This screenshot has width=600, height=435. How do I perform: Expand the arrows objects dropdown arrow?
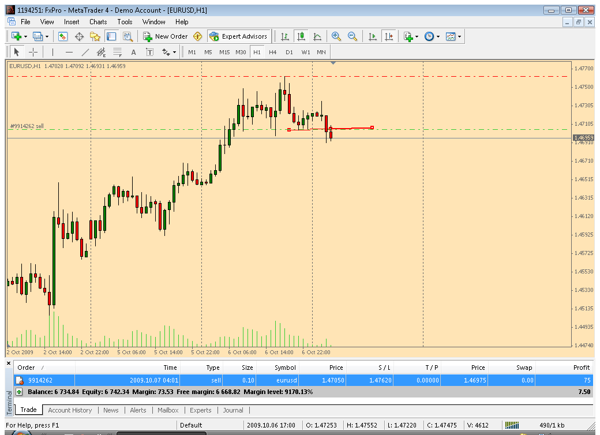[x=174, y=52]
